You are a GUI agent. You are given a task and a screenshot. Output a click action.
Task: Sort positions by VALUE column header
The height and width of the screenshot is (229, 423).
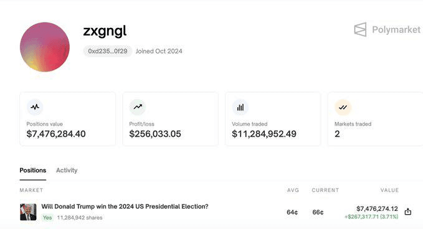(x=389, y=190)
